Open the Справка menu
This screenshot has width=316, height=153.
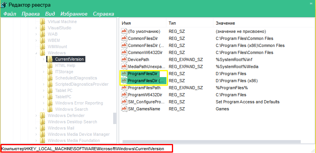(x=104, y=14)
